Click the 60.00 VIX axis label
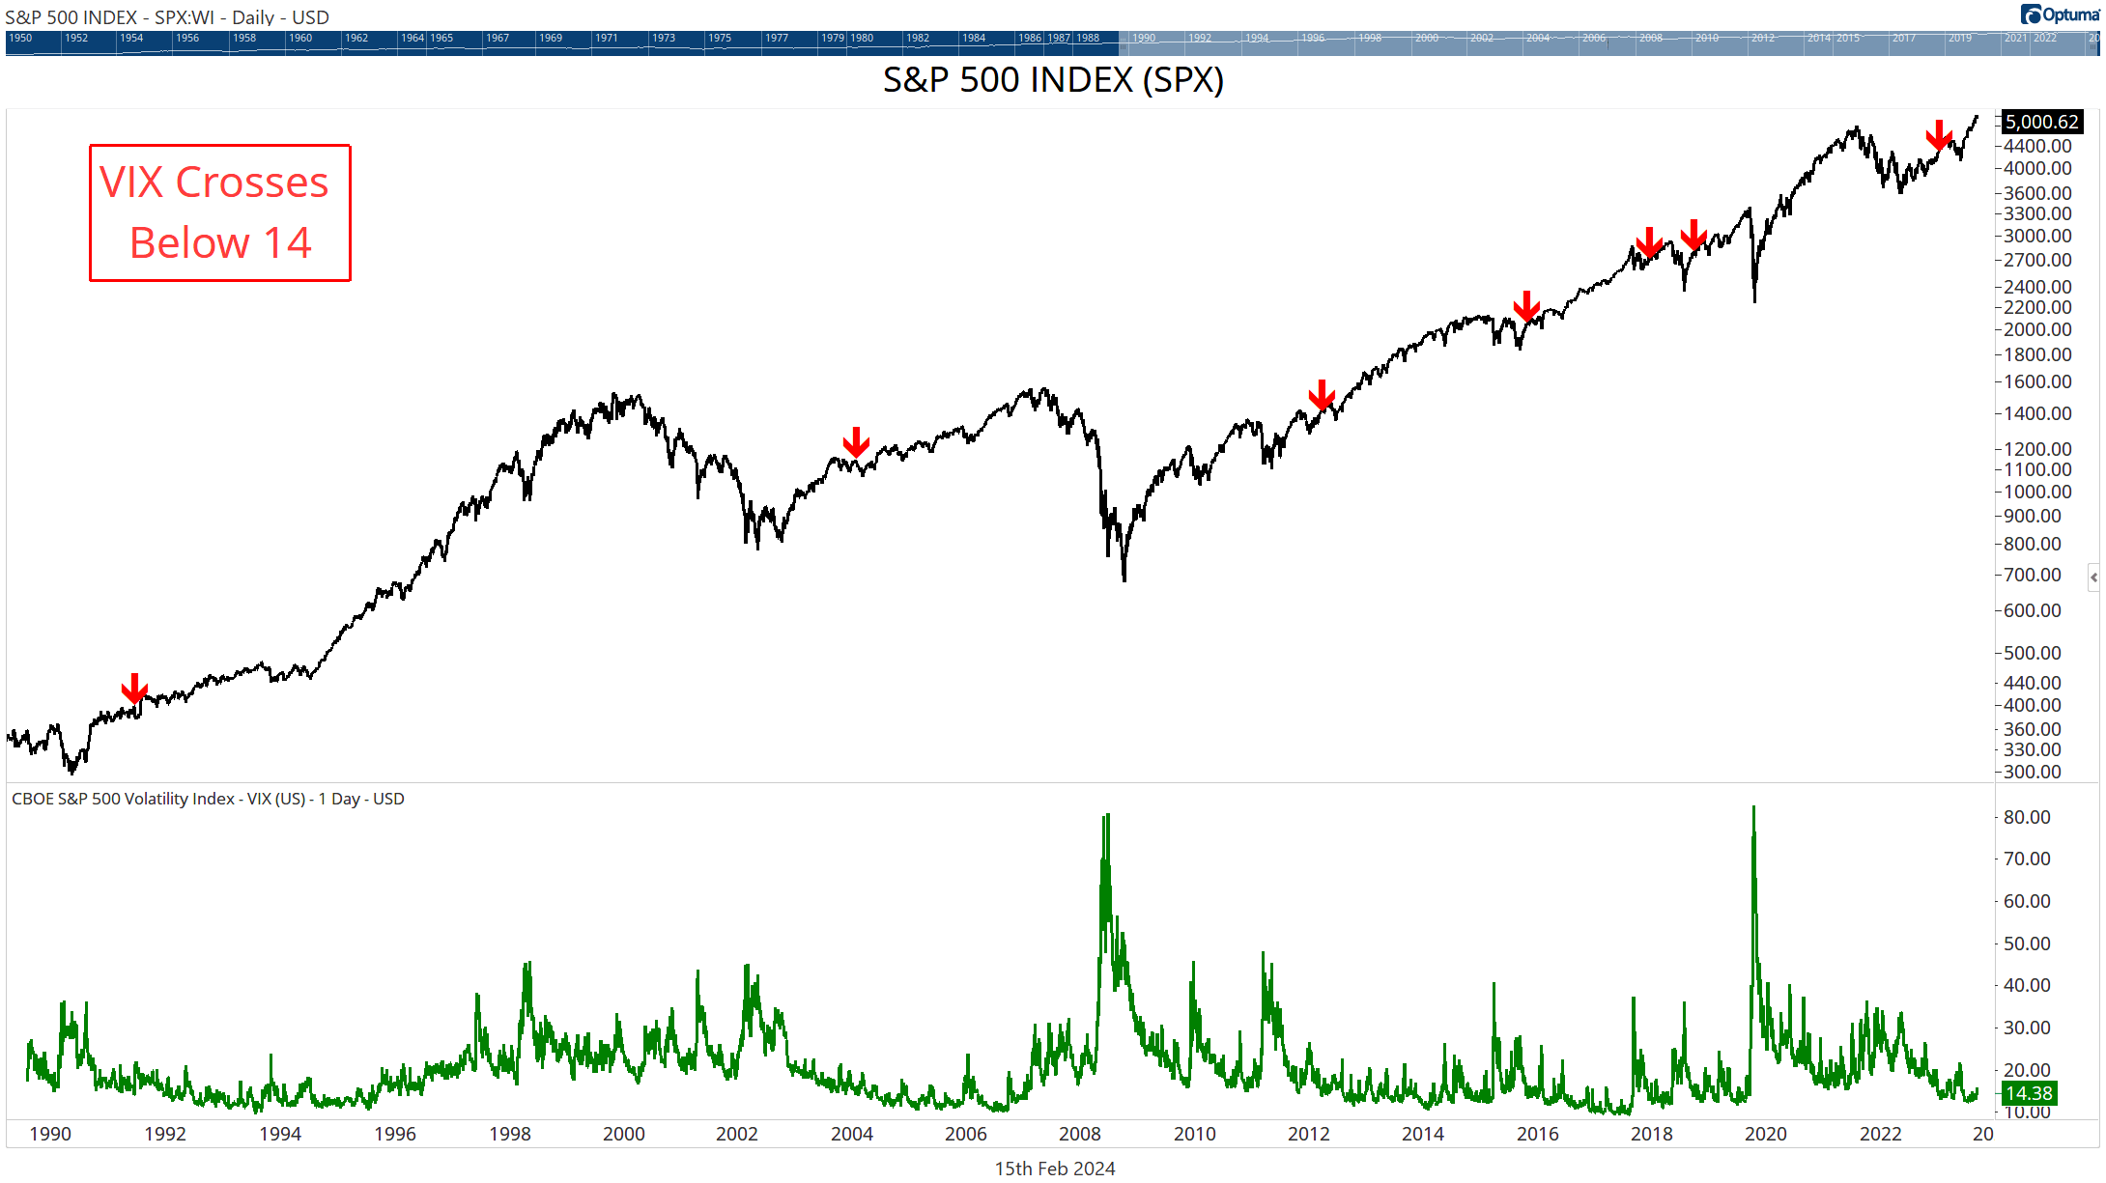 point(2027,901)
